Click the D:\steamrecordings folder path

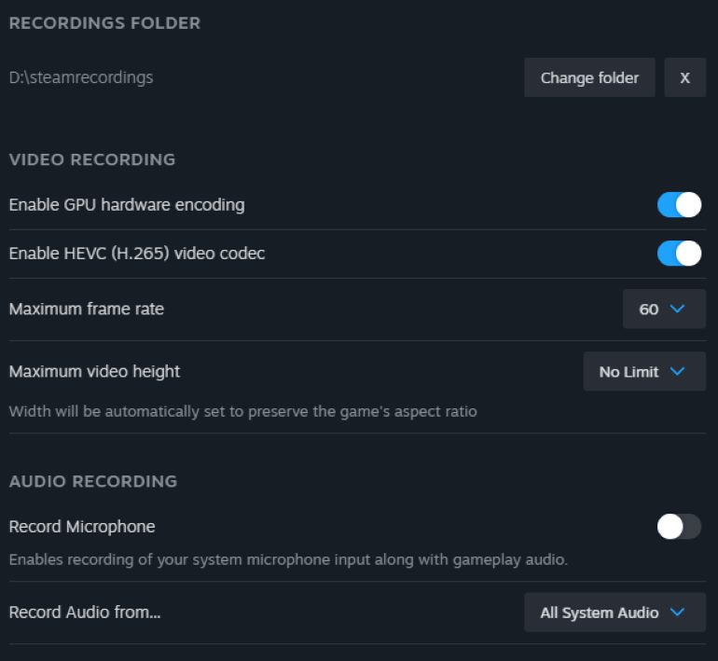pyautogui.click(x=81, y=77)
